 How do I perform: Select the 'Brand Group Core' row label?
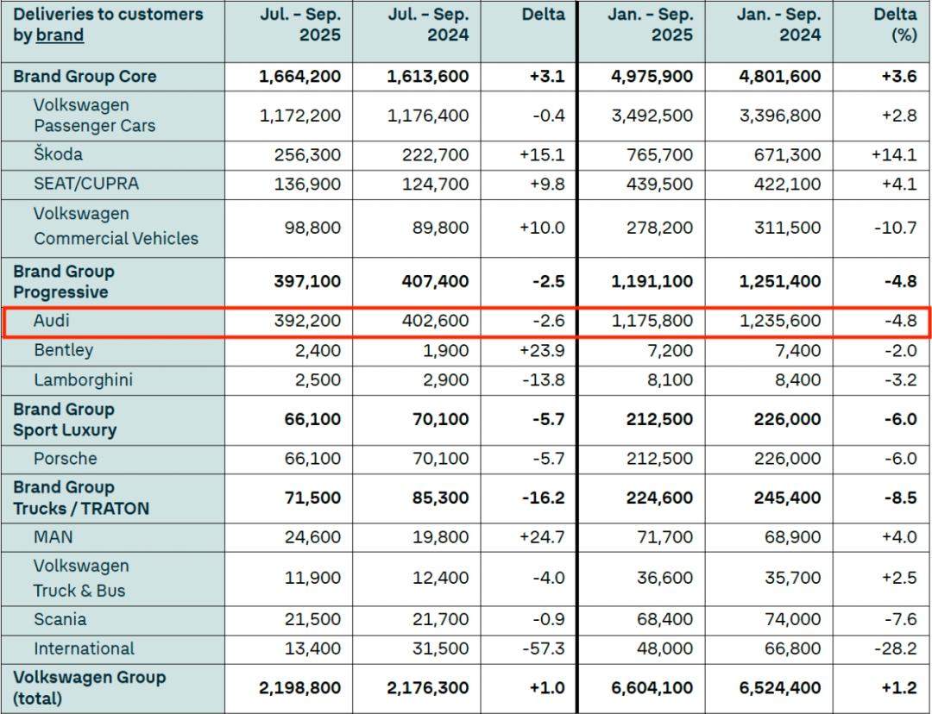85,77
